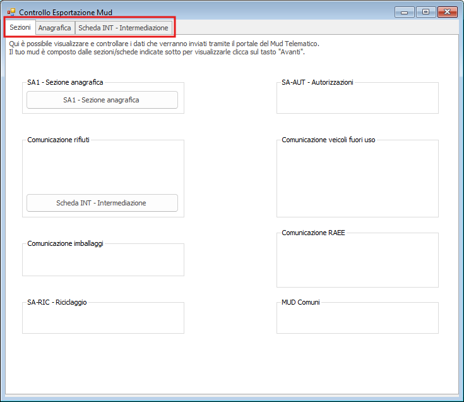Click the instruction line mentioning "Avanti"
Screen dimensions: 464x402
(x=157, y=52)
